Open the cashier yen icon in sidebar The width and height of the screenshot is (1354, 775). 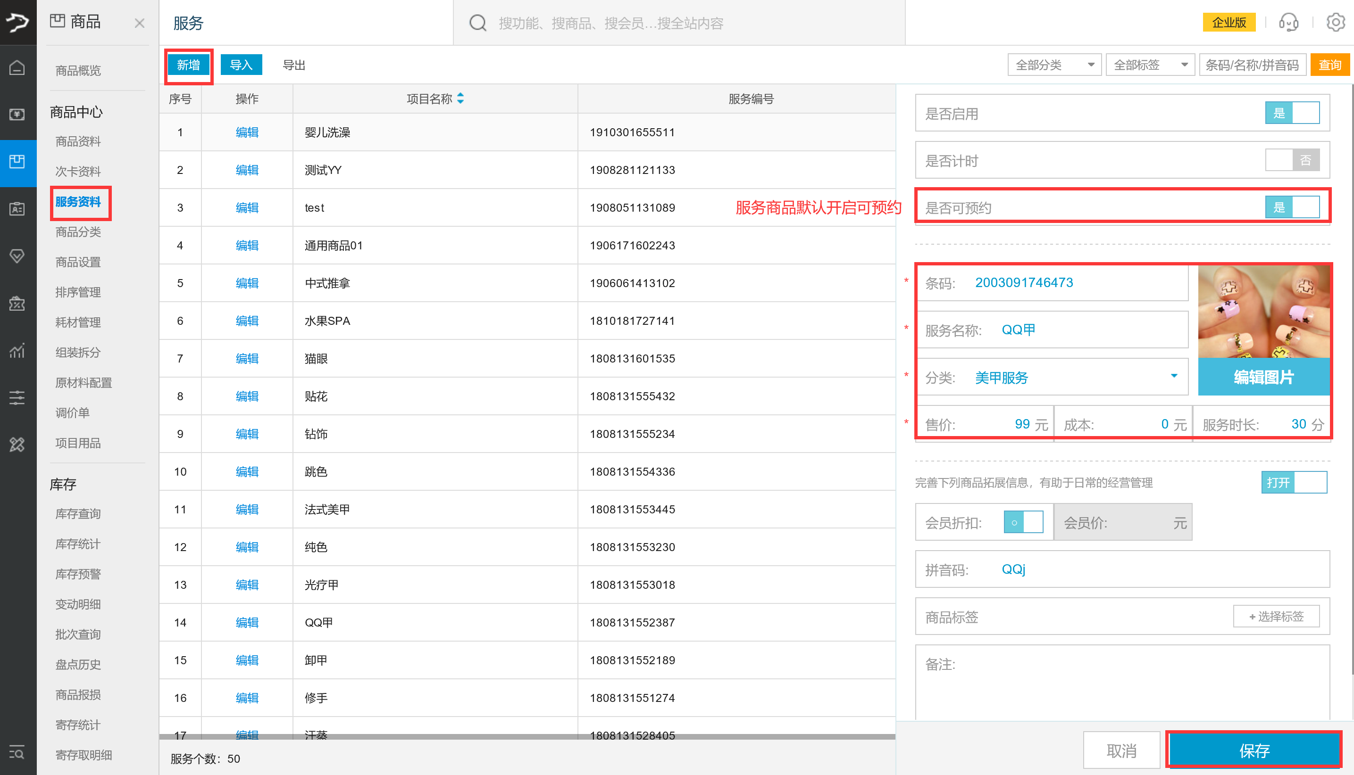17,115
